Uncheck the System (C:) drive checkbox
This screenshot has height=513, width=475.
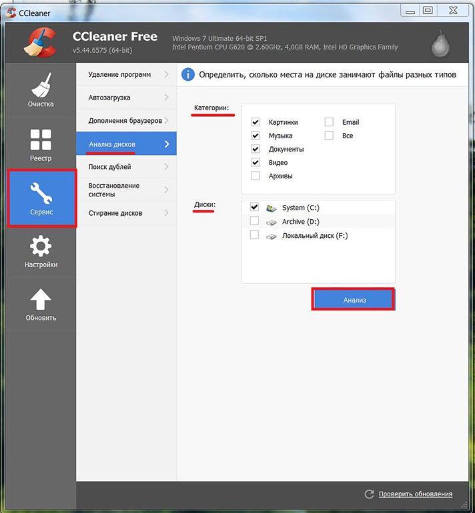pyautogui.click(x=254, y=207)
